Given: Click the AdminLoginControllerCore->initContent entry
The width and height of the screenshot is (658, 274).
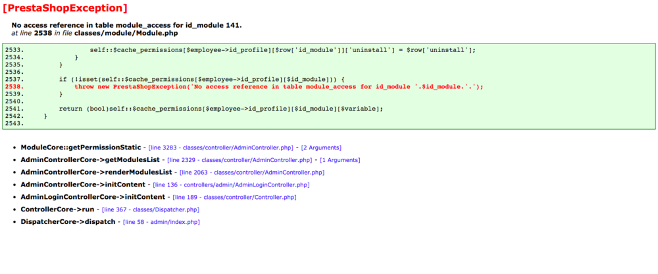Looking at the screenshot, I should pos(93,197).
